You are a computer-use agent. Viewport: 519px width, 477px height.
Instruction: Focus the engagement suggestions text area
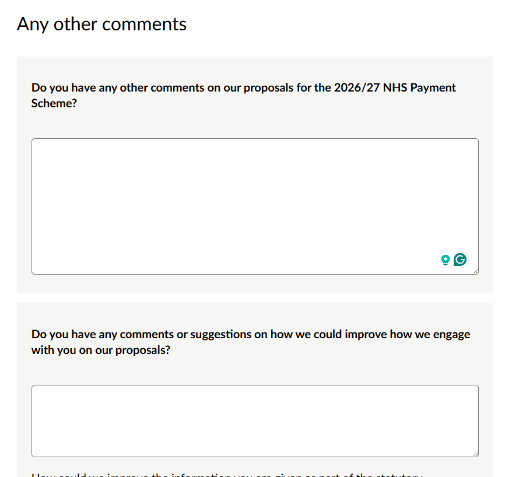(255, 420)
